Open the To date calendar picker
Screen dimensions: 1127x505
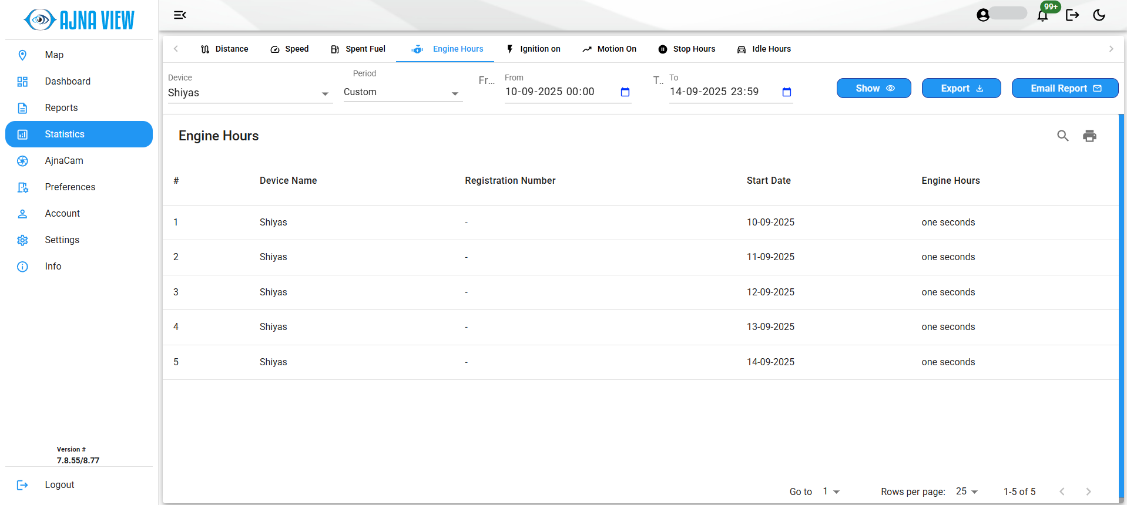(x=787, y=92)
